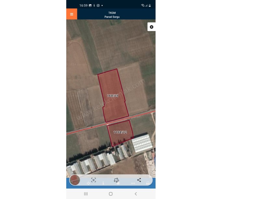This screenshot has height=199, width=265.
Task: Tap the faded star favorite icon
Action: [x=118, y=183]
